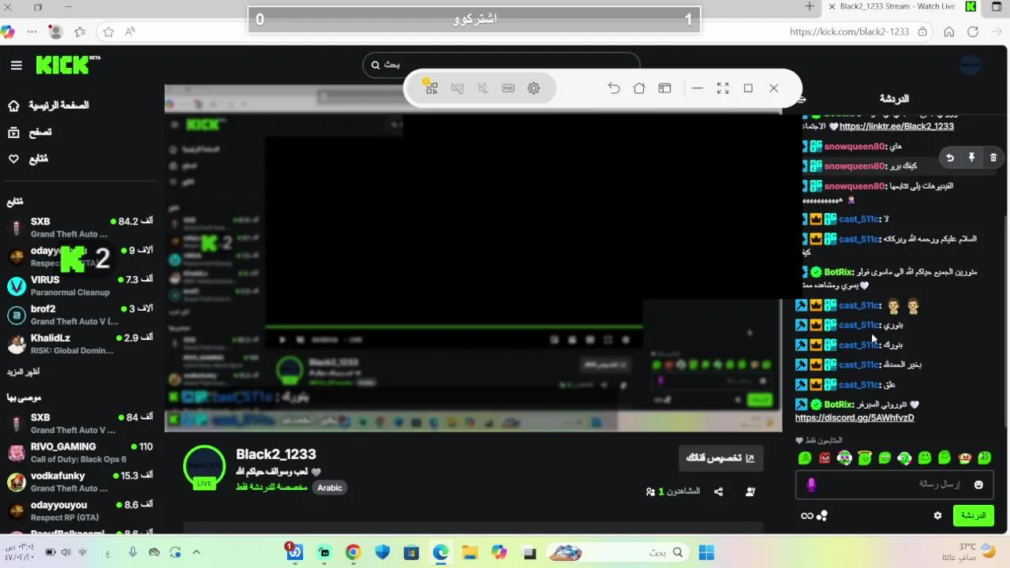Click the address bar URL kick.com/black2-1233
This screenshot has height=568, width=1010.
point(849,32)
